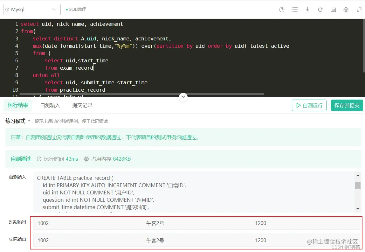This screenshot has height=252, width=365.
Task: Click code line 7 'from exam_record'
Action: coord(69,68)
